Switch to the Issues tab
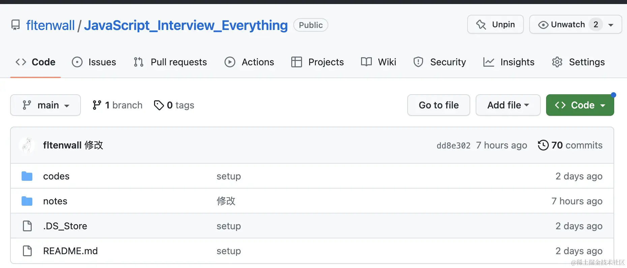627x268 pixels. tap(94, 62)
